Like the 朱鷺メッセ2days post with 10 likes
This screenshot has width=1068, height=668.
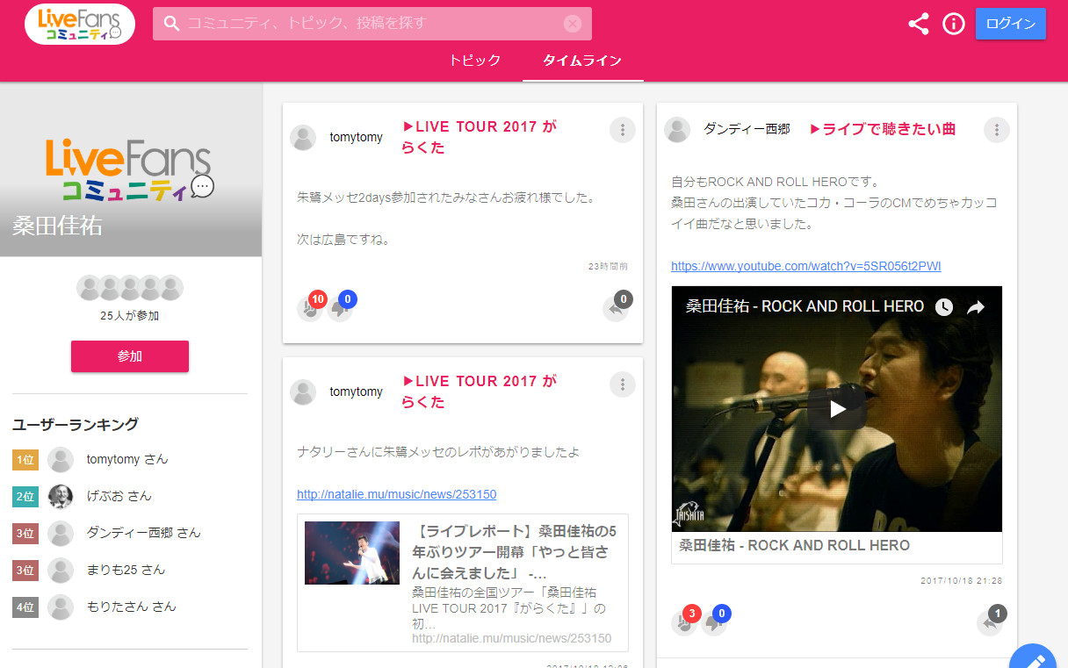(310, 307)
